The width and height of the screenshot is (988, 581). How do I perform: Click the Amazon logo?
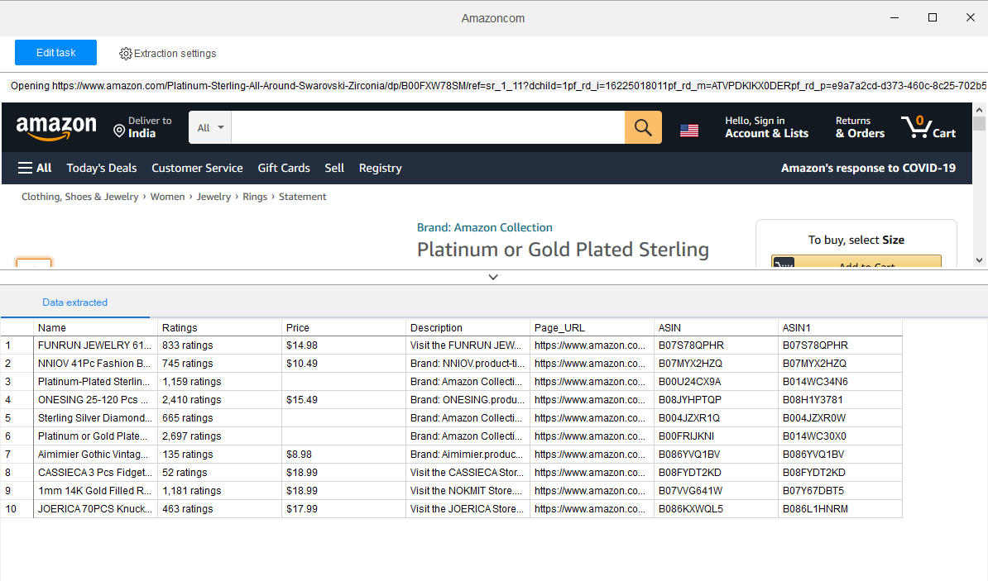click(x=56, y=128)
